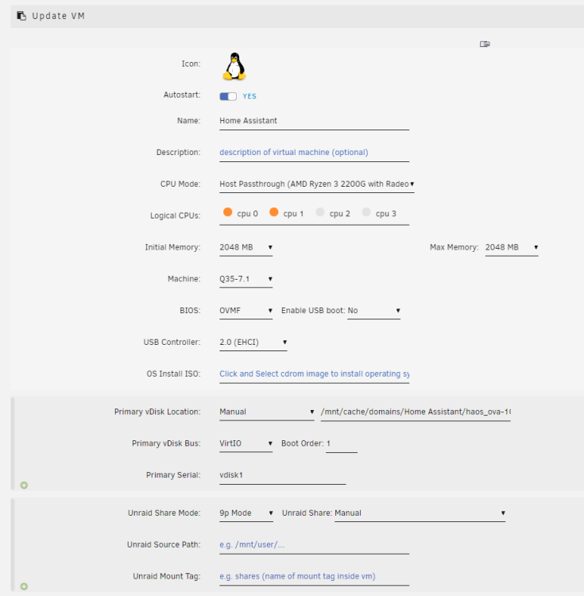Screen dimensions: 584x596
Task: Click the Name field with Home Assistant
Action: [x=314, y=121]
